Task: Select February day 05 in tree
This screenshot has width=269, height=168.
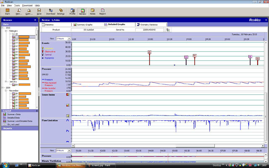Action: [x=21, y=67]
